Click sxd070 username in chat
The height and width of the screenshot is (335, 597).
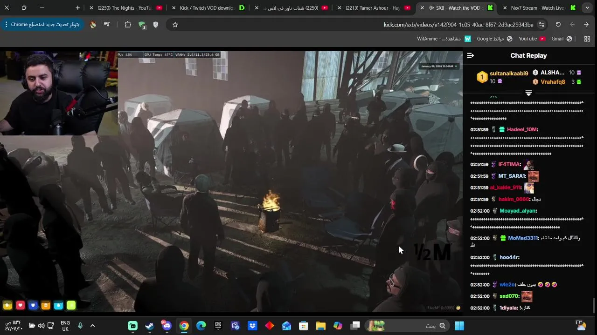click(509, 296)
